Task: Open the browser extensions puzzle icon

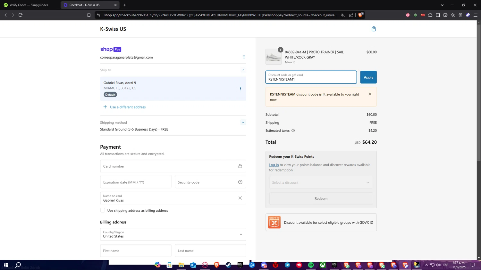Action: [x=430, y=15]
